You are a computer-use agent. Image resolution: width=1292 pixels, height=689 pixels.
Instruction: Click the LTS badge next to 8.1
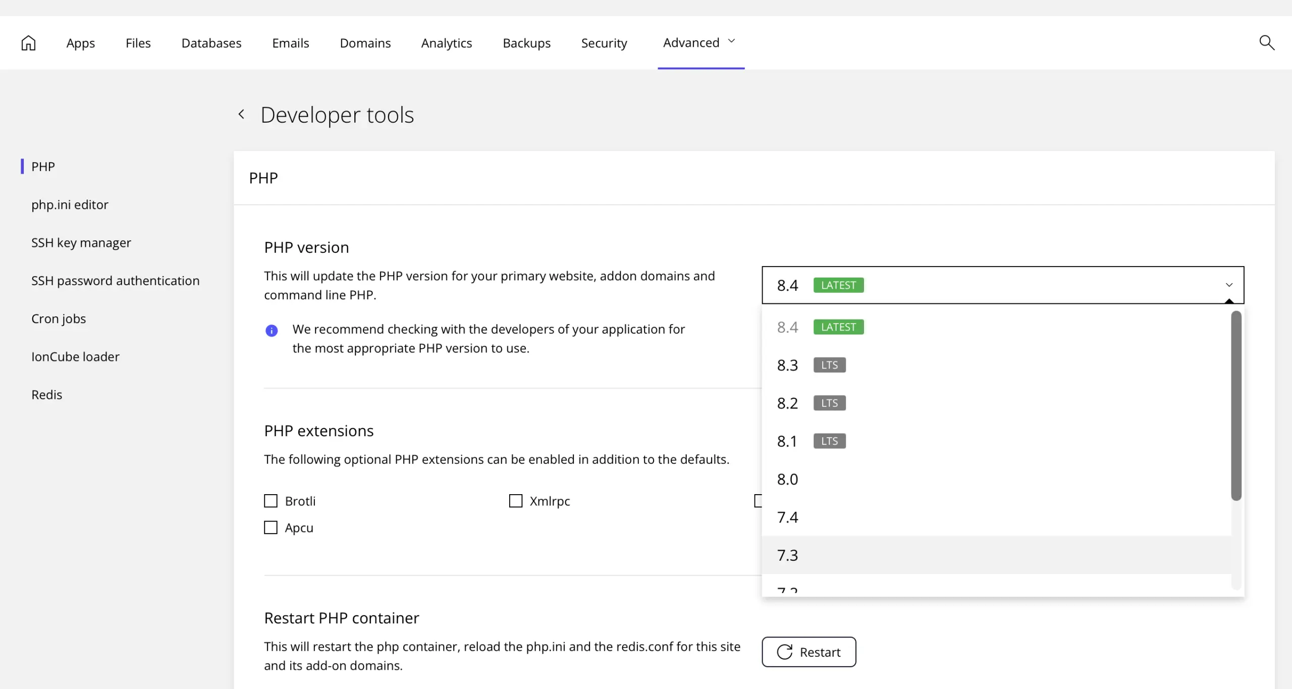click(829, 441)
